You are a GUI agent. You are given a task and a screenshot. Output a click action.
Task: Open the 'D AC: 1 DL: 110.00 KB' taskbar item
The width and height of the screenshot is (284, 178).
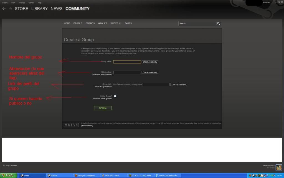coord(141,175)
